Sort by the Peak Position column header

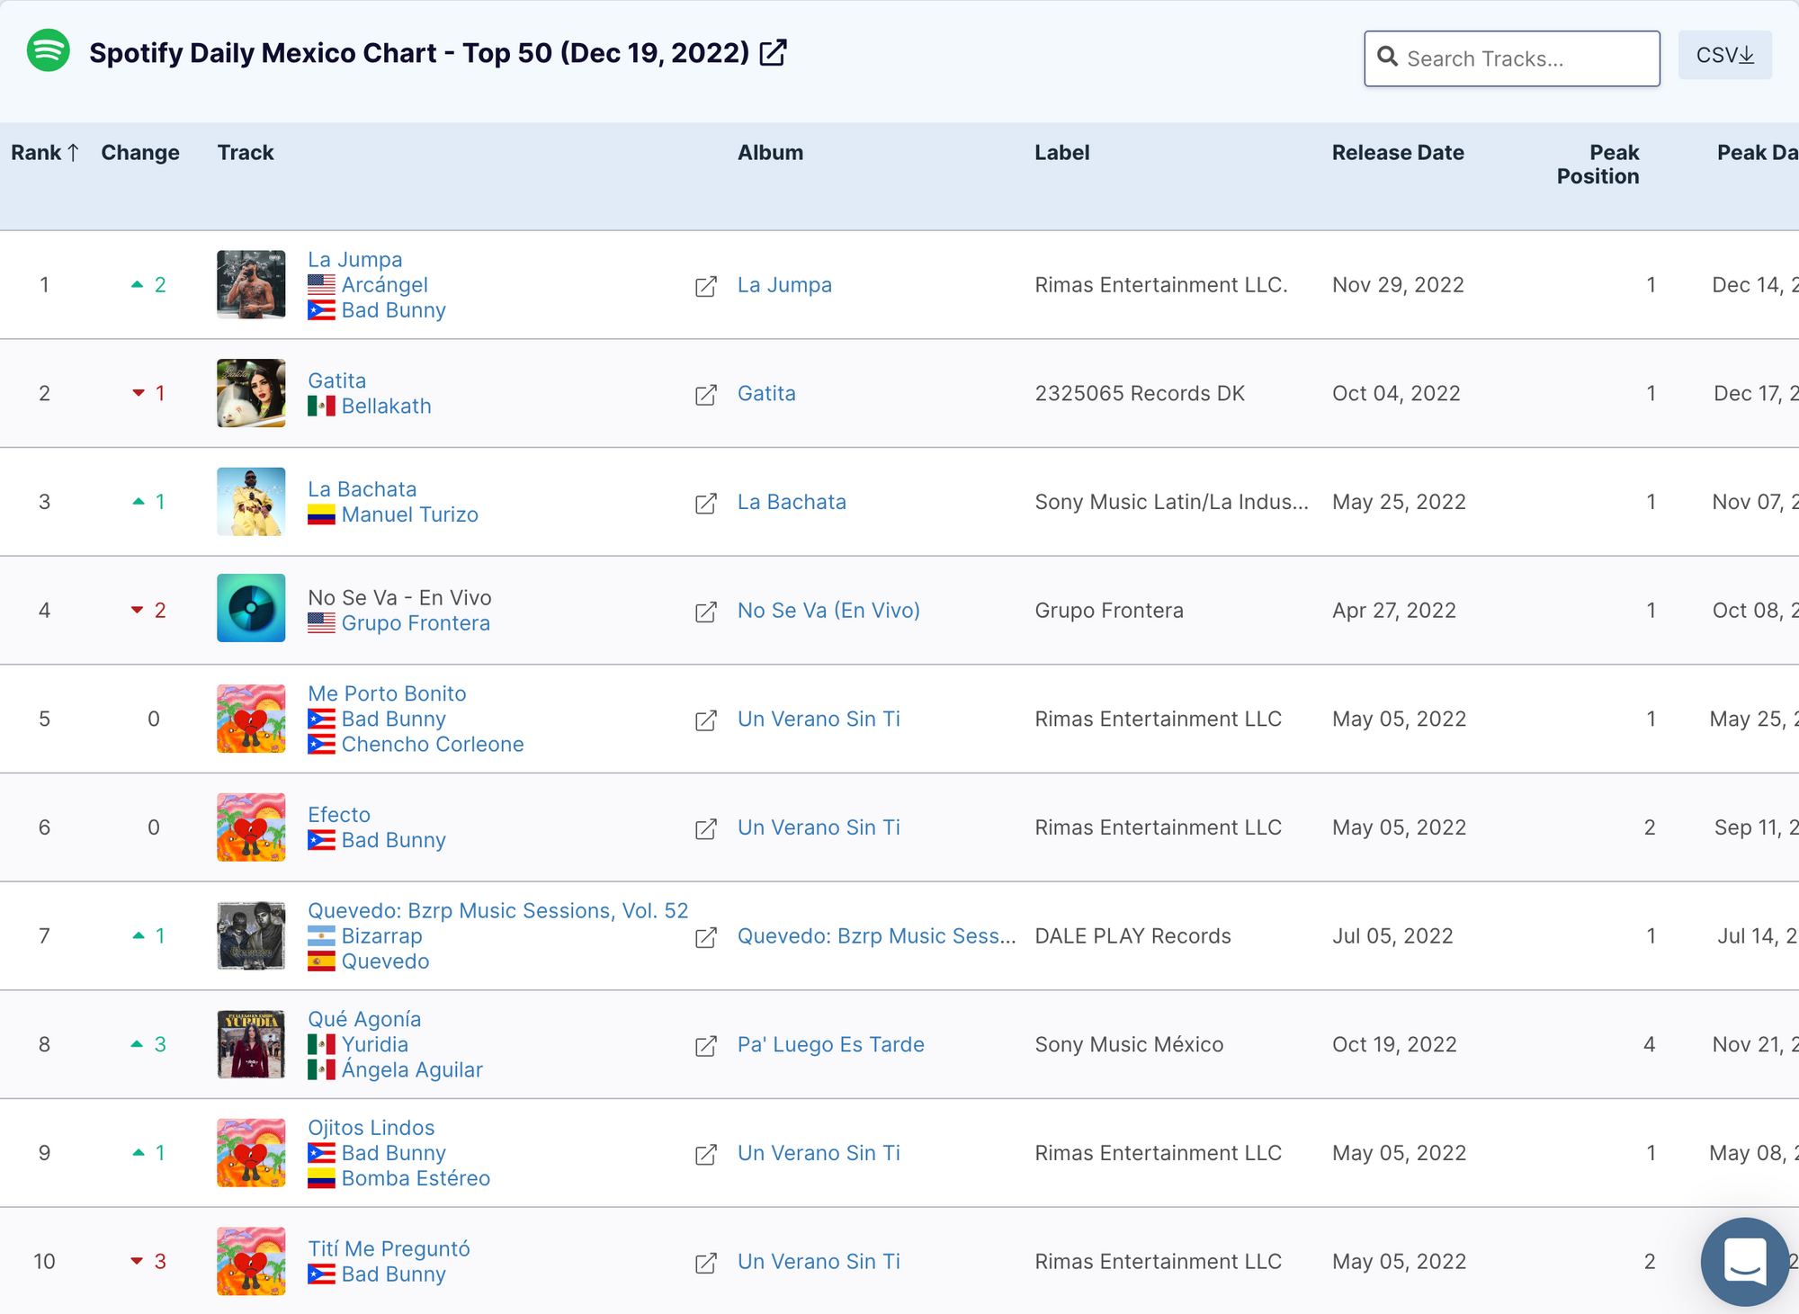click(x=1598, y=165)
